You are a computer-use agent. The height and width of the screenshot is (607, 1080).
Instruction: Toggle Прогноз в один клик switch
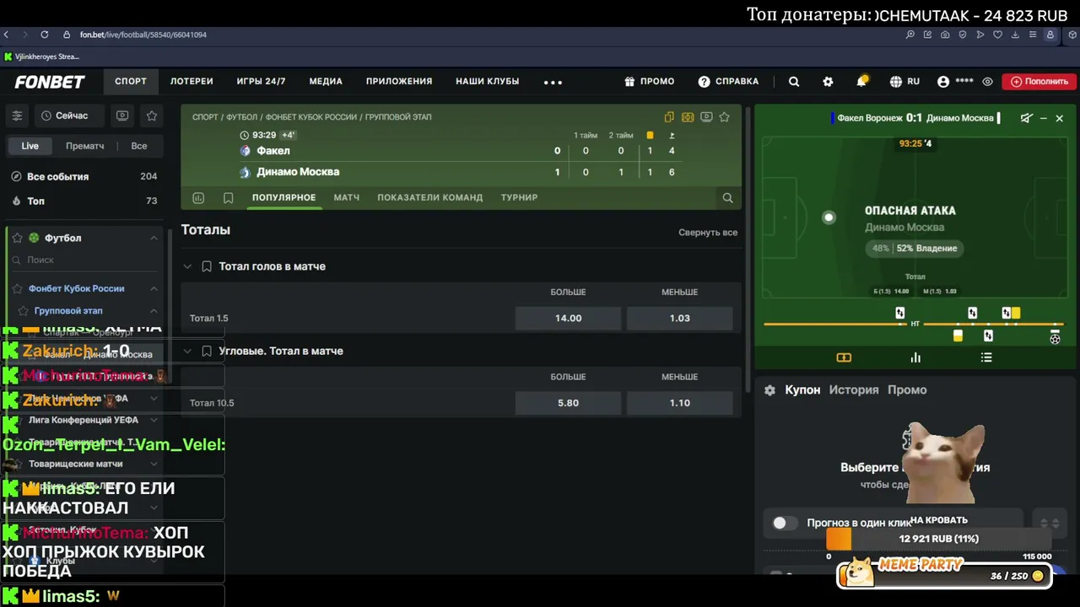[x=785, y=524]
